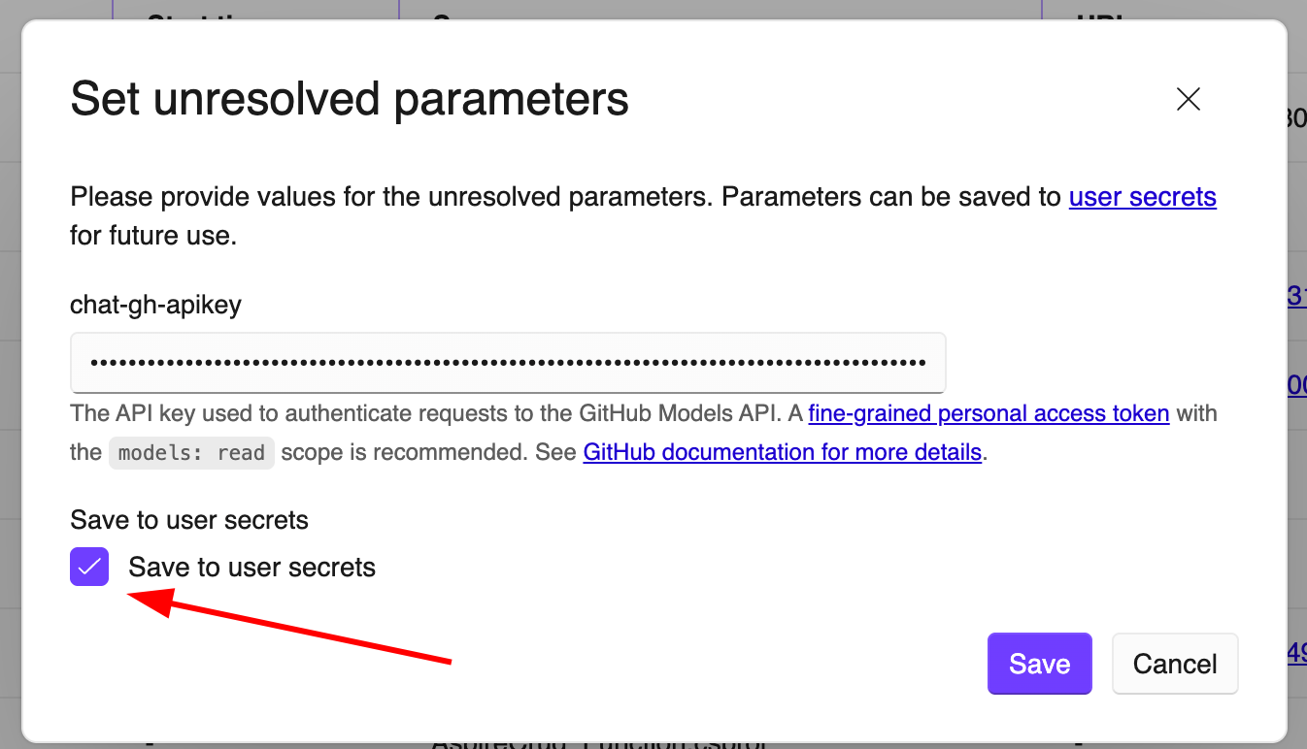1307x749 pixels.
Task: Click the Save button
Action: (1039, 664)
